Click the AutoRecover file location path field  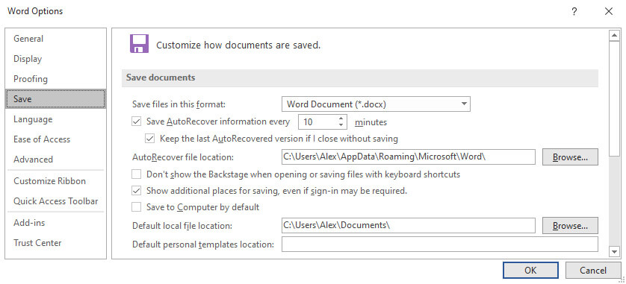point(409,157)
